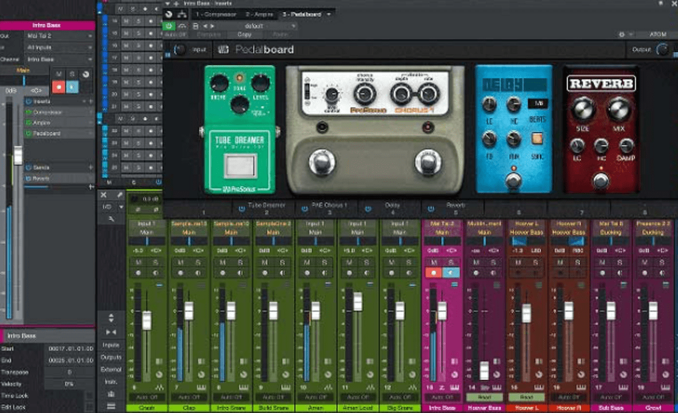
Task: Open the External devices panel
Action: click(x=111, y=369)
